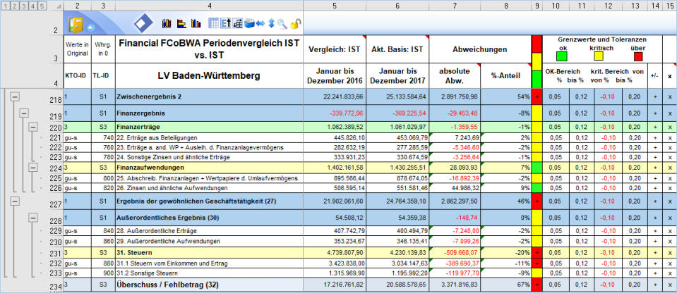
Task: Click the blue diamond logo icon
Action: (143, 24)
